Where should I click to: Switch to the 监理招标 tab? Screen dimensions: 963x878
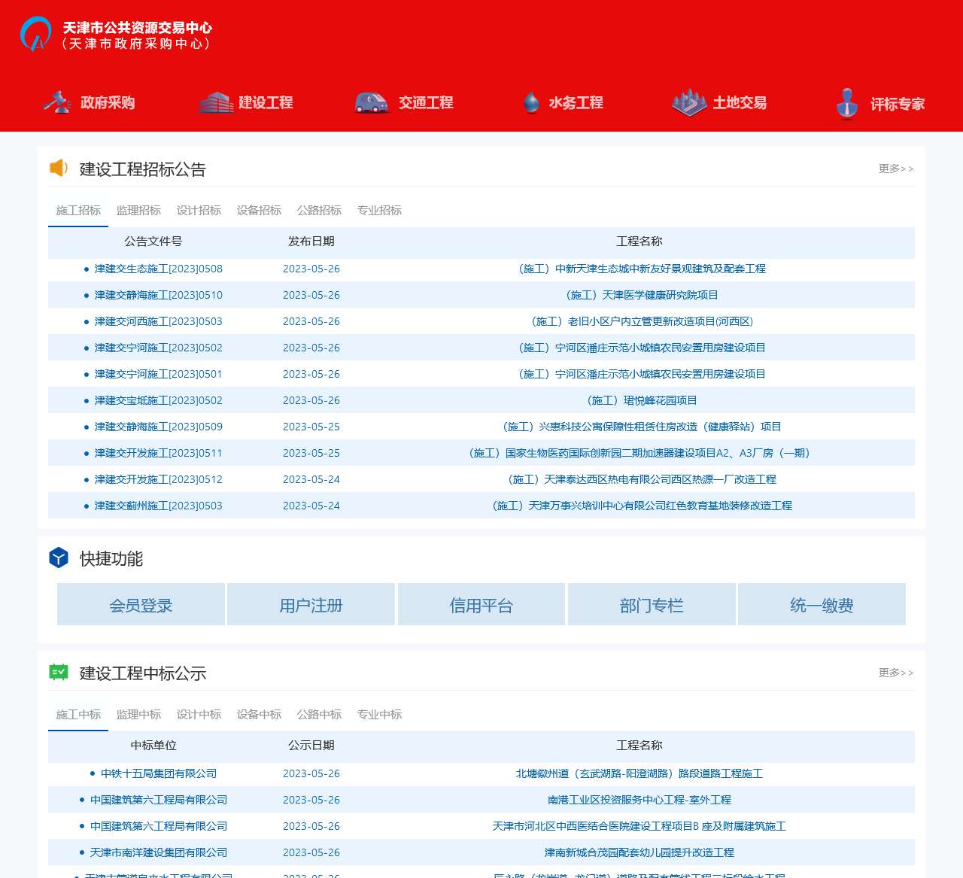point(138,211)
